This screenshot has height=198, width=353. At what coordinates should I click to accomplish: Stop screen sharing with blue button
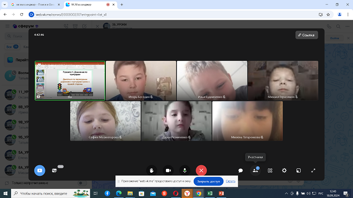click(40, 171)
